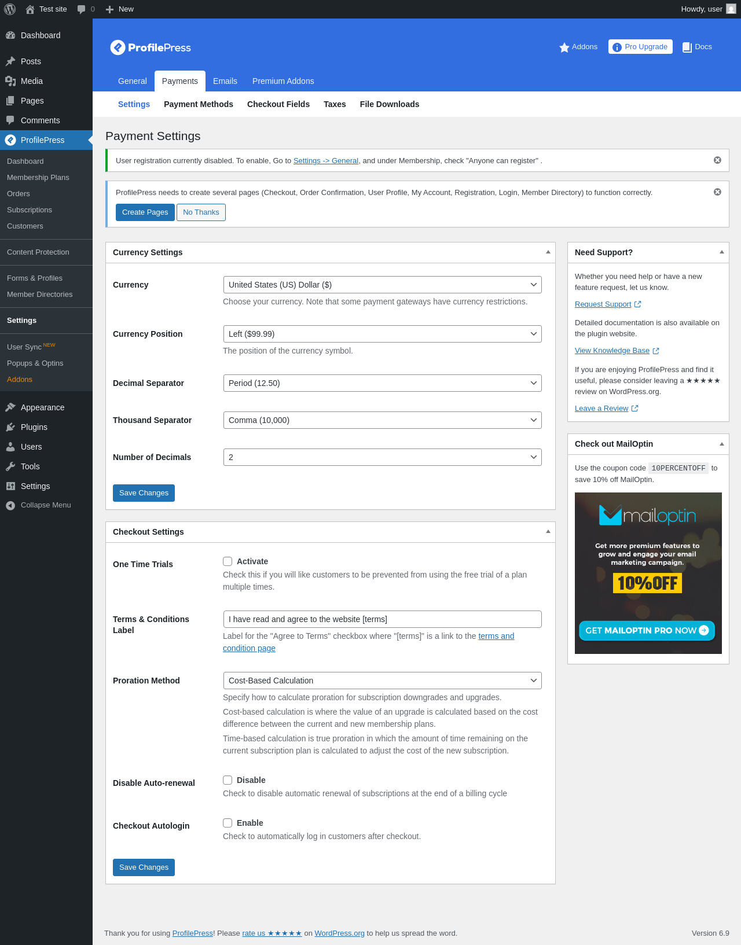Click the plus New icon in admin bar

[109, 9]
